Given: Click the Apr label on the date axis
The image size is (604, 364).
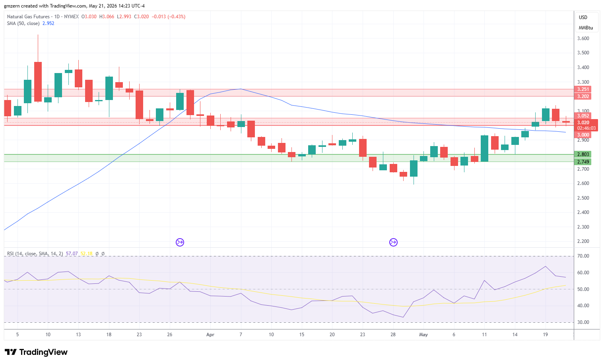Looking at the screenshot, I should coord(210,335).
